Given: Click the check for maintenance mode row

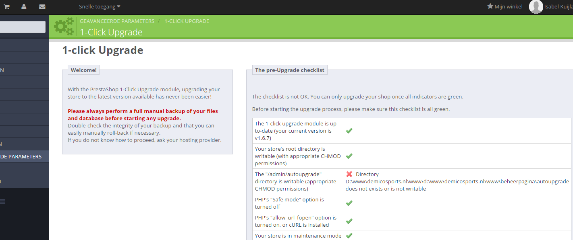Looking at the screenshot, I should (349, 236).
